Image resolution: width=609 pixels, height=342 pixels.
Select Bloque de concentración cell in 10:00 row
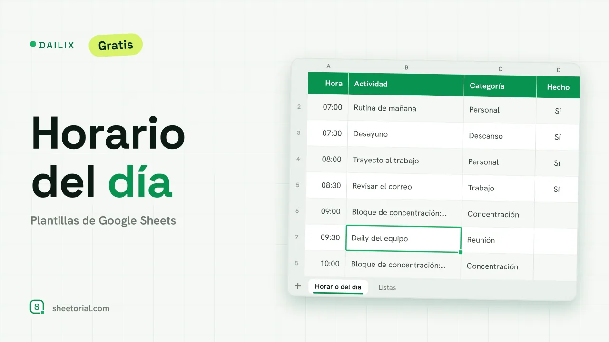403,265
